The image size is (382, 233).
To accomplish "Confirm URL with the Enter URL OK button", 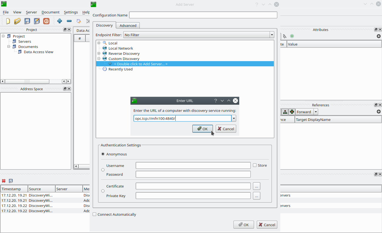I will click(203, 129).
